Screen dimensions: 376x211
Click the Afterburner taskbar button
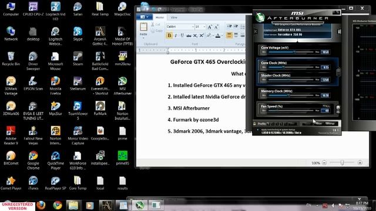[140, 205]
